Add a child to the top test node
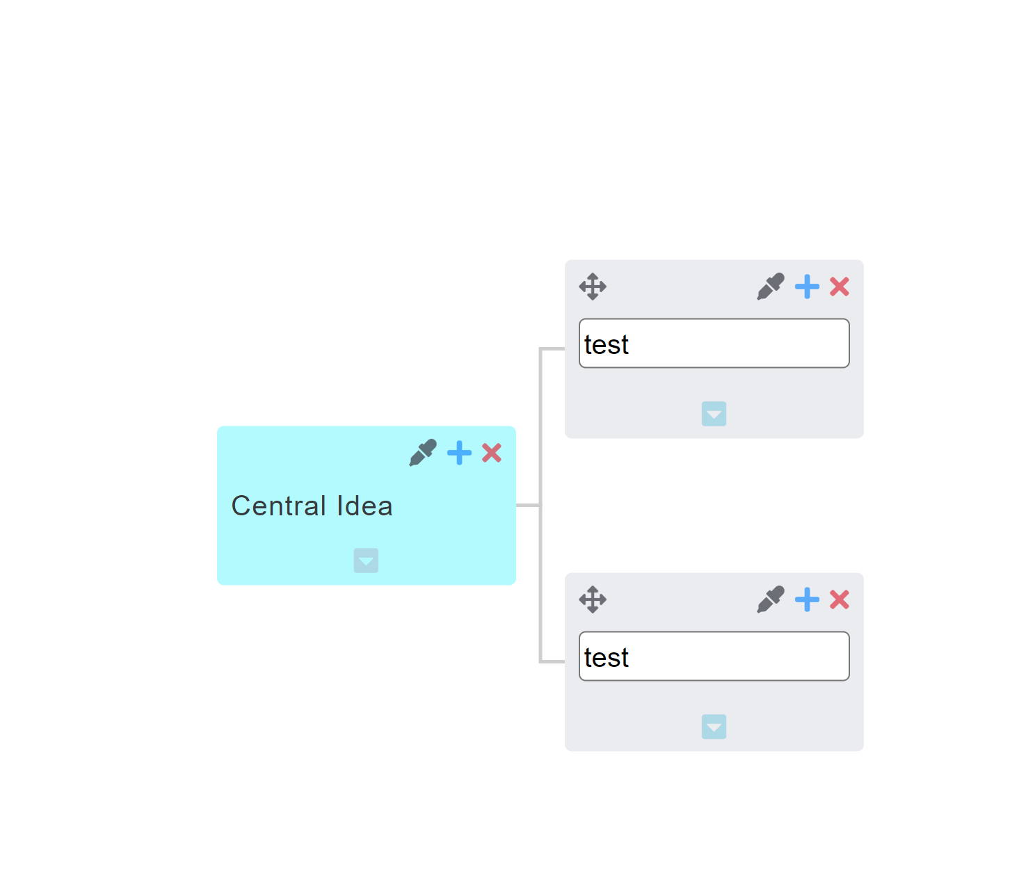The image size is (1026, 870). tap(806, 286)
